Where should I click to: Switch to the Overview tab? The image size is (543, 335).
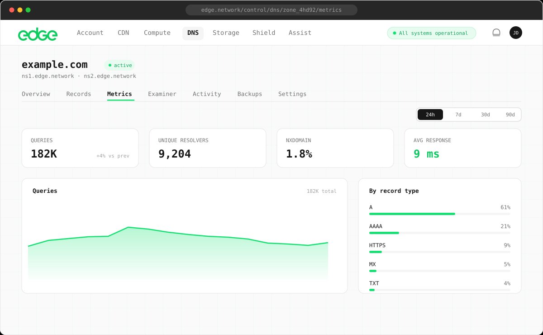click(x=36, y=94)
